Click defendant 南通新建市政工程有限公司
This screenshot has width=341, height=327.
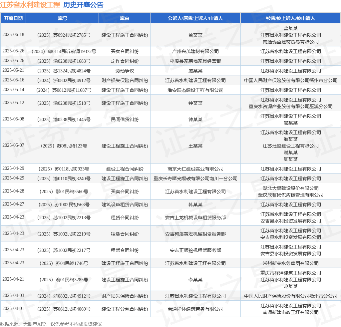pos(290,313)
